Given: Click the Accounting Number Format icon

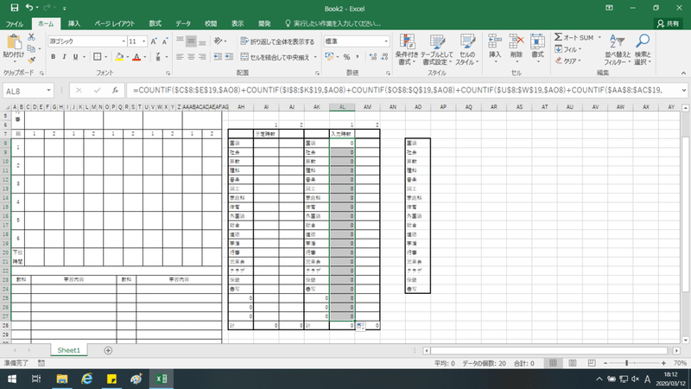Looking at the screenshot, I should [x=329, y=57].
